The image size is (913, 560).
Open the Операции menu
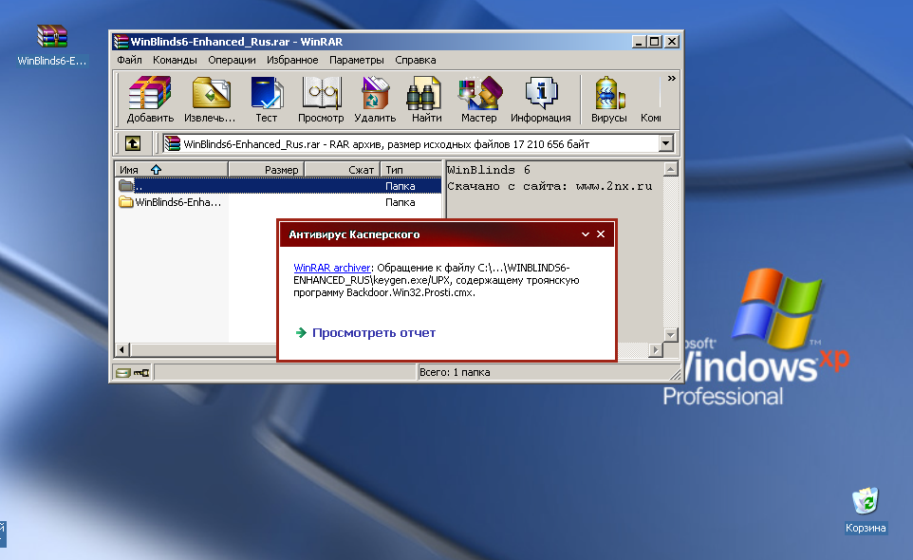(232, 60)
